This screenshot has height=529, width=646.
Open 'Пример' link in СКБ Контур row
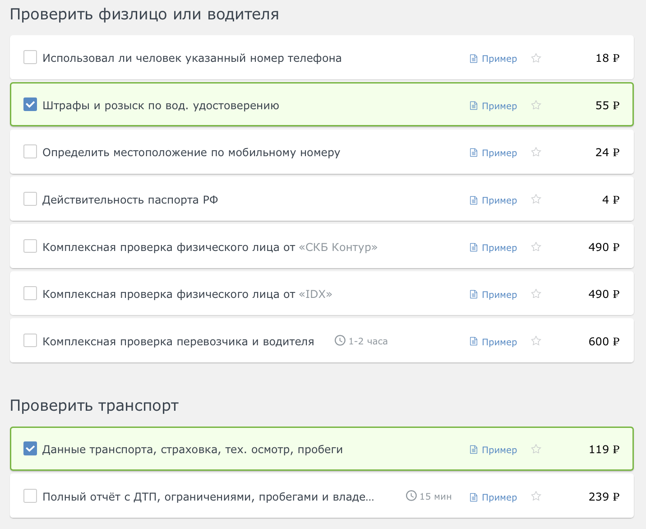pos(494,248)
